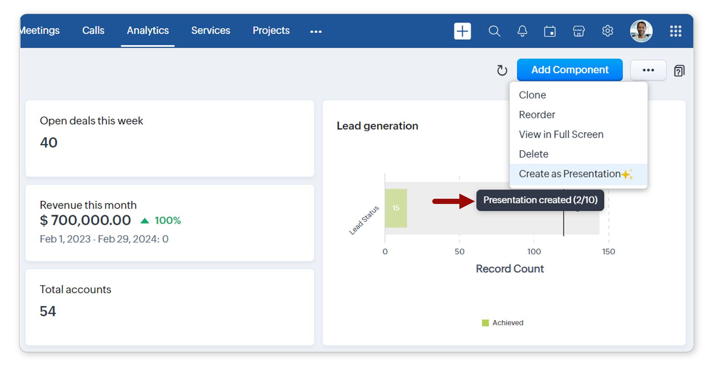
Task: Click the user profile avatar
Action: click(641, 31)
